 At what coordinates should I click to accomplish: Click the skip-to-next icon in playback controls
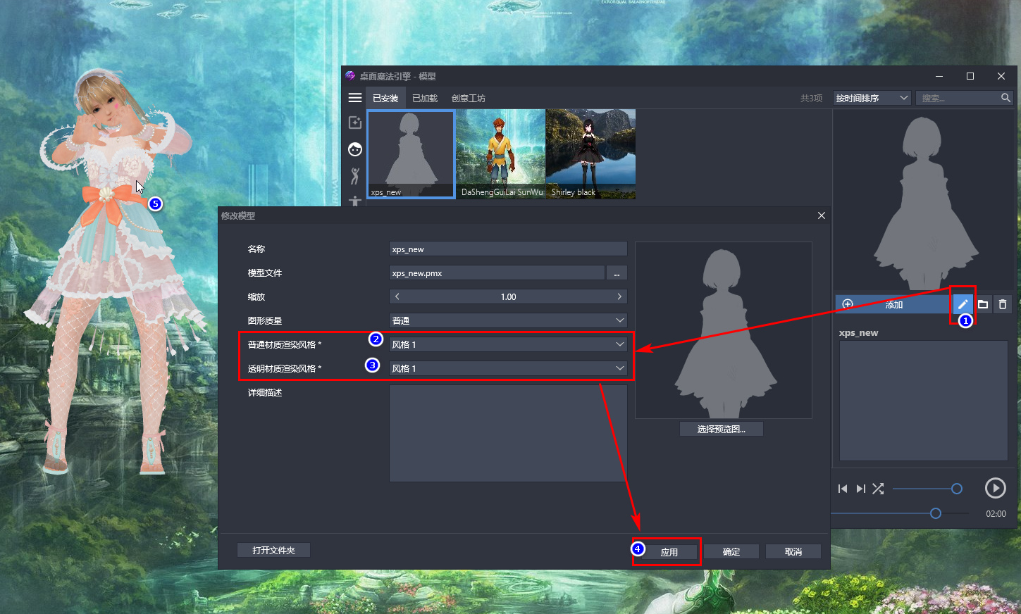tap(860, 488)
